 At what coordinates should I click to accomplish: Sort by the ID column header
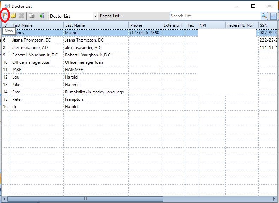[6, 25]
